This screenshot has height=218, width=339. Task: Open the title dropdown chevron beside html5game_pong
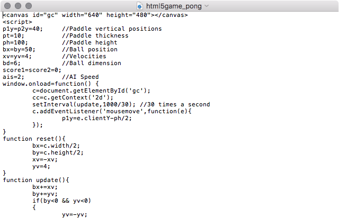point(207,6)
